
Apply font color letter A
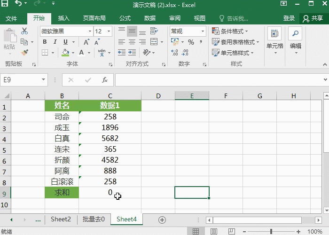click(82, 53)
